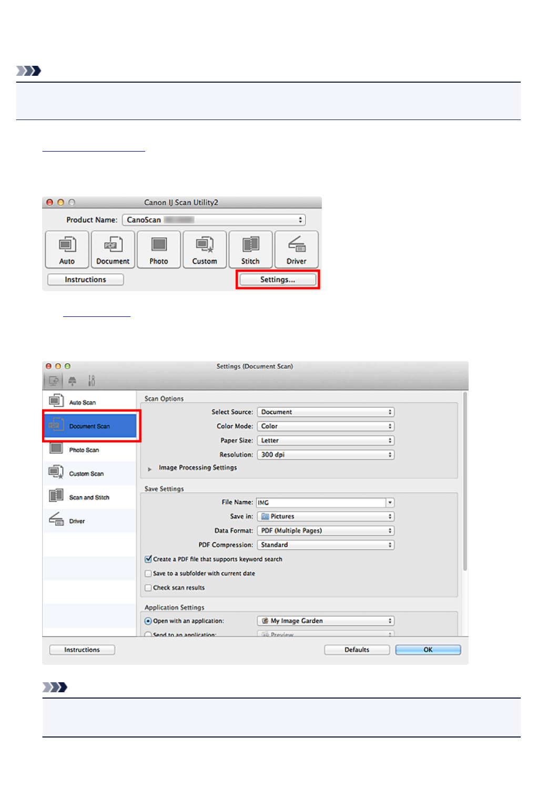Viewport: 537px width, 797px height.
Task: Open the Product Name CanoScan dropdown
Action: [214, 220]
